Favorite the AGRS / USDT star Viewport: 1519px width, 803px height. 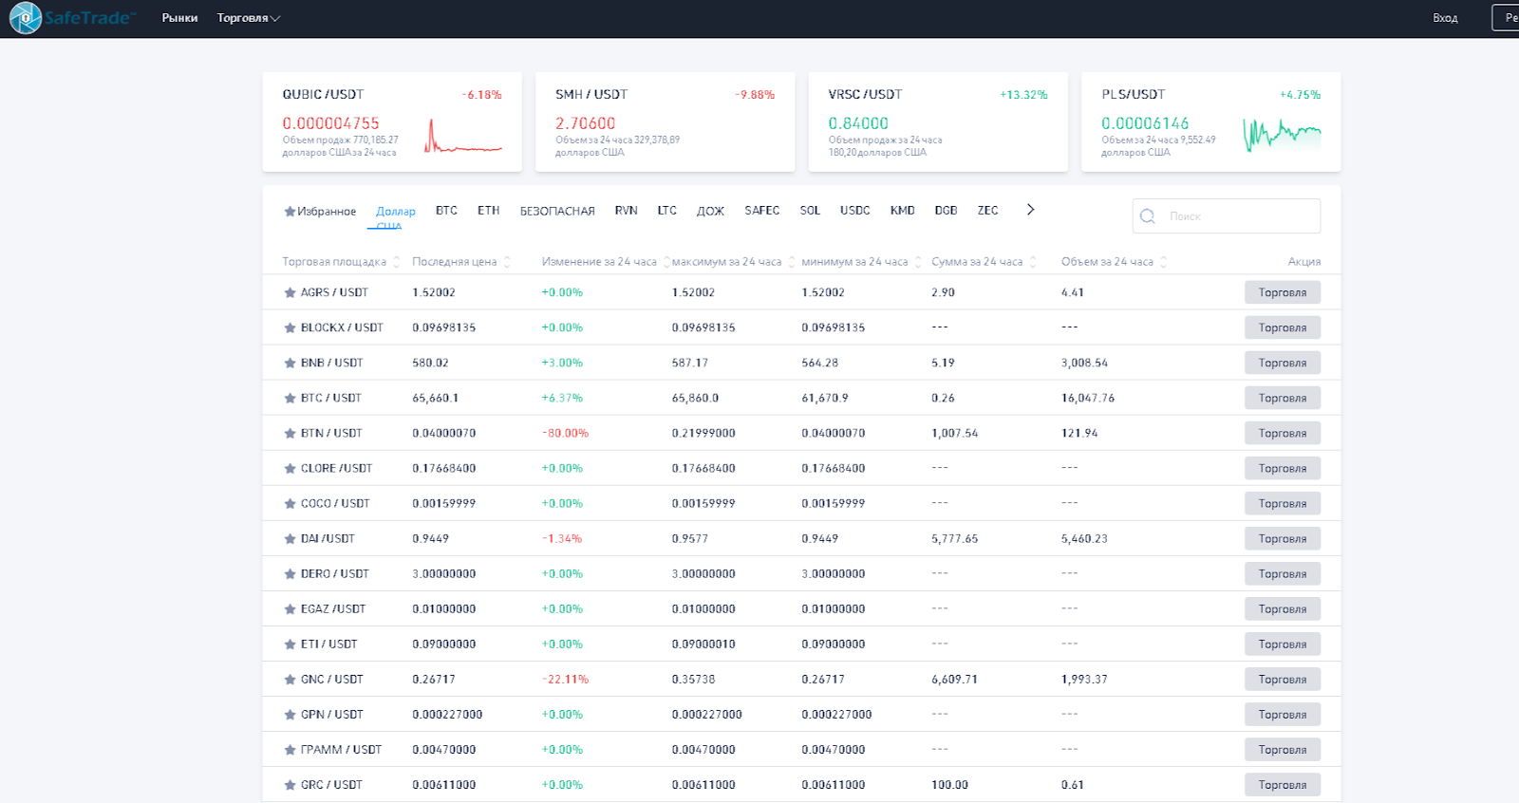pos(290,292)
